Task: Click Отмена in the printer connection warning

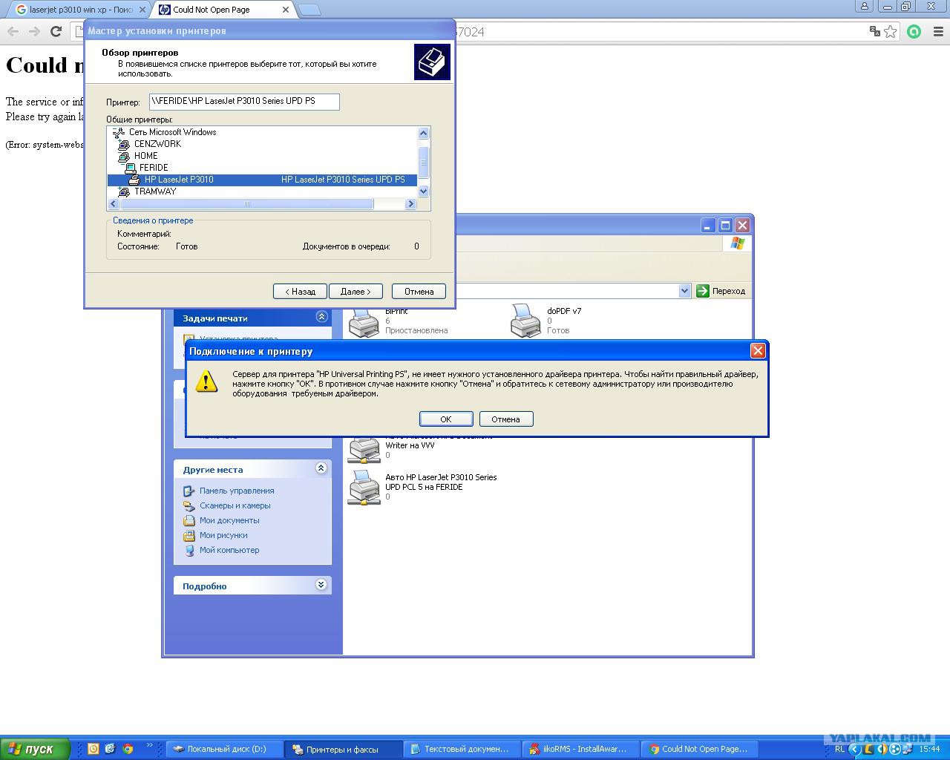Action: point(505,419)
